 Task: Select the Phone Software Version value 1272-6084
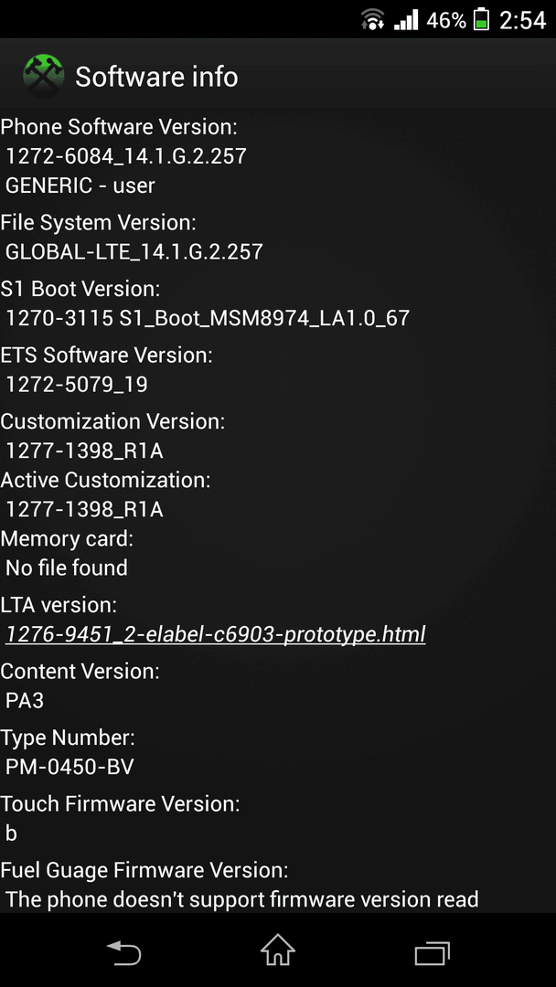point(126,155)
